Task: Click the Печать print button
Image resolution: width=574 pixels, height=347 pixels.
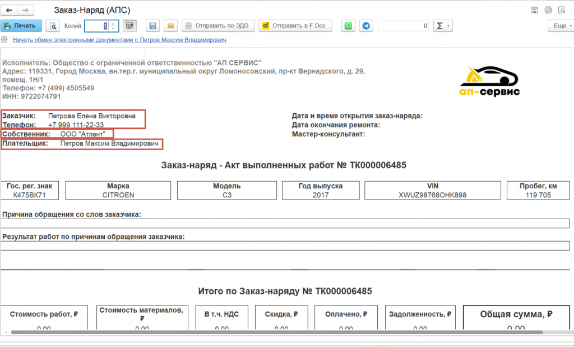Action: pos(21,26)
